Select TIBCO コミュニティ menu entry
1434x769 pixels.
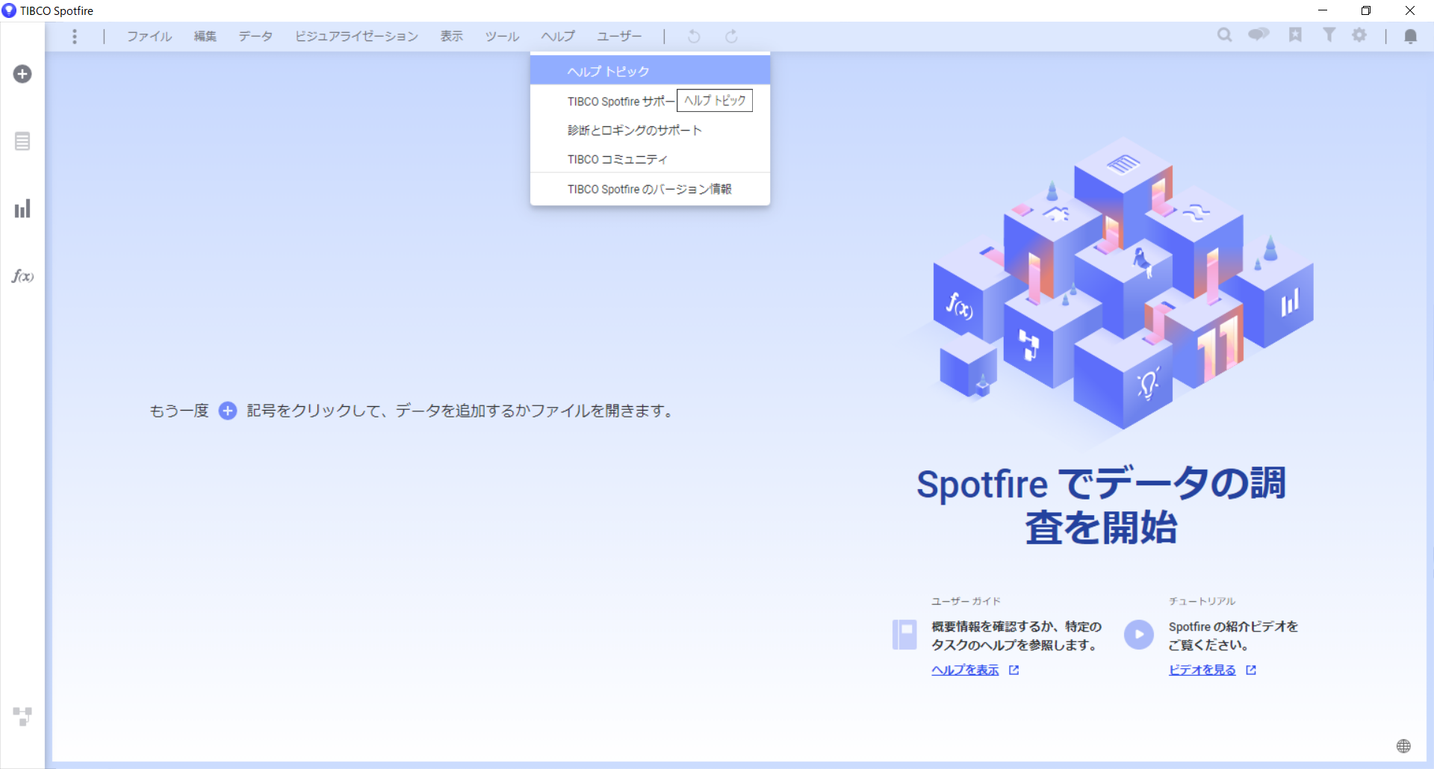point(650,159)
